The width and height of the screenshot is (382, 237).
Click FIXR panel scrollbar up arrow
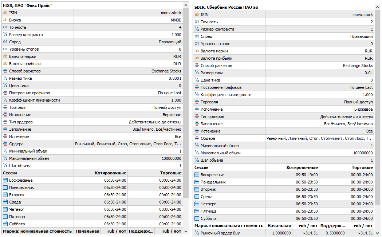click(186, 5)
